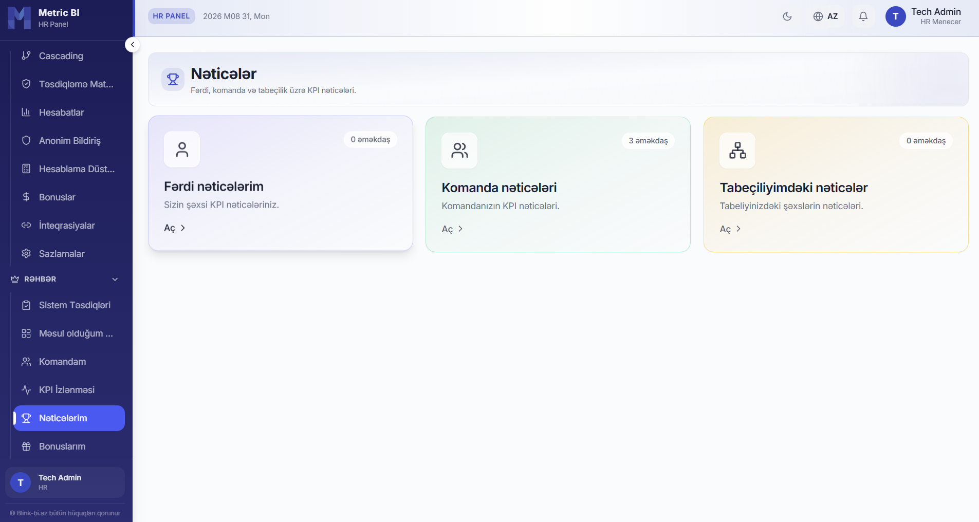Image resolution: width=979 pixels, height=522 pixels.
Task: Click the trophy icon beside Nəticələr heading
Action: [x=173, y=79]
